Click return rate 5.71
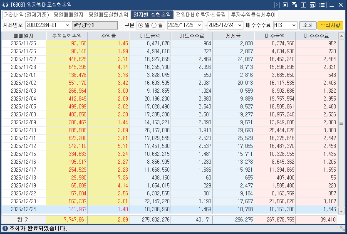The height and width of the screenshot is (234, 347). coord(123,146)
